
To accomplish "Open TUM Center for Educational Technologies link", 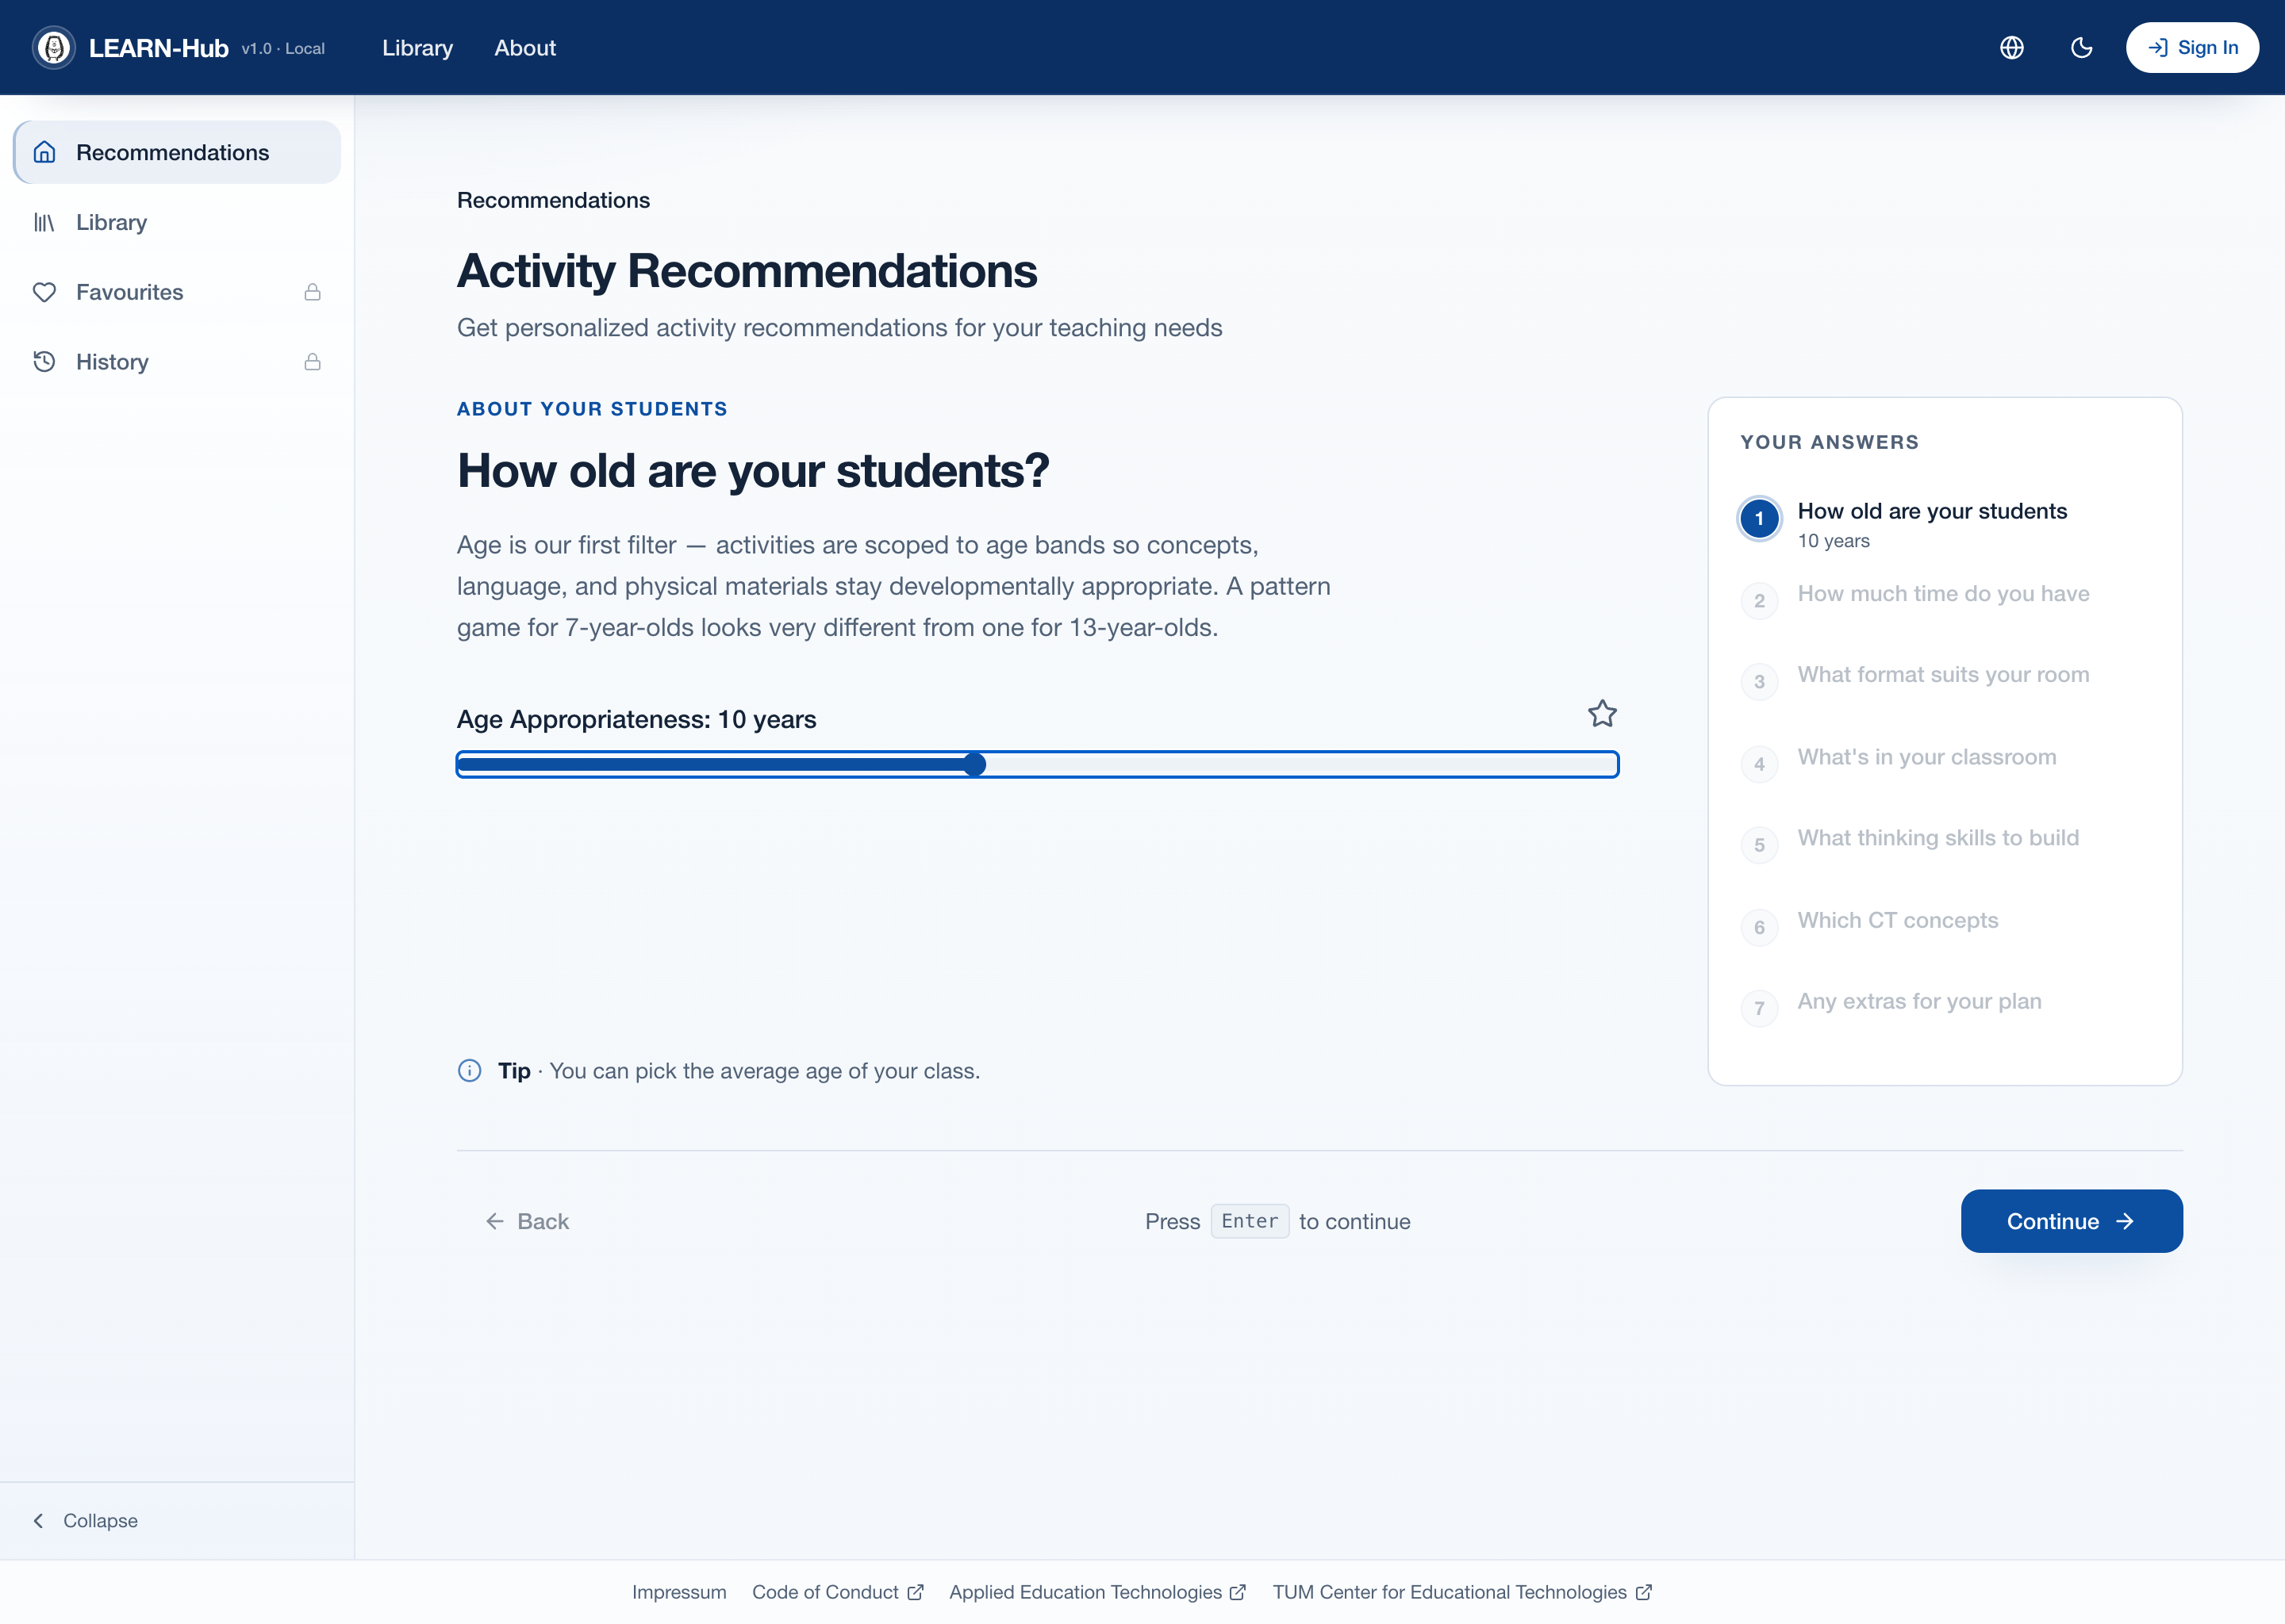I will 1461,1592.
